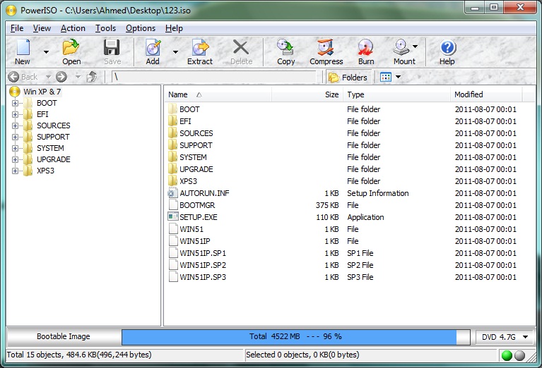
Task: Select the BOOTMGR file icon
Action: (x=173, y=205)
